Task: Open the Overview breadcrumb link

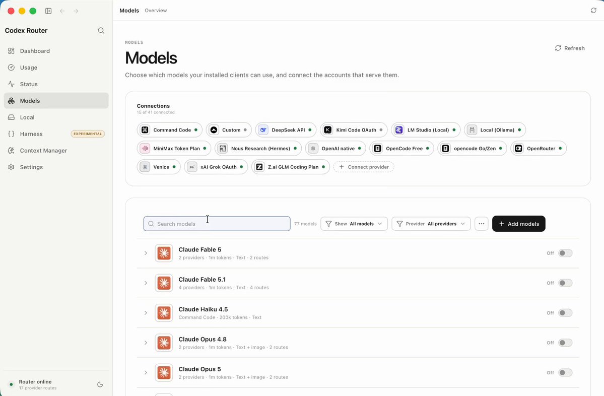Action: pyautogui.click(x=156, y=11)
